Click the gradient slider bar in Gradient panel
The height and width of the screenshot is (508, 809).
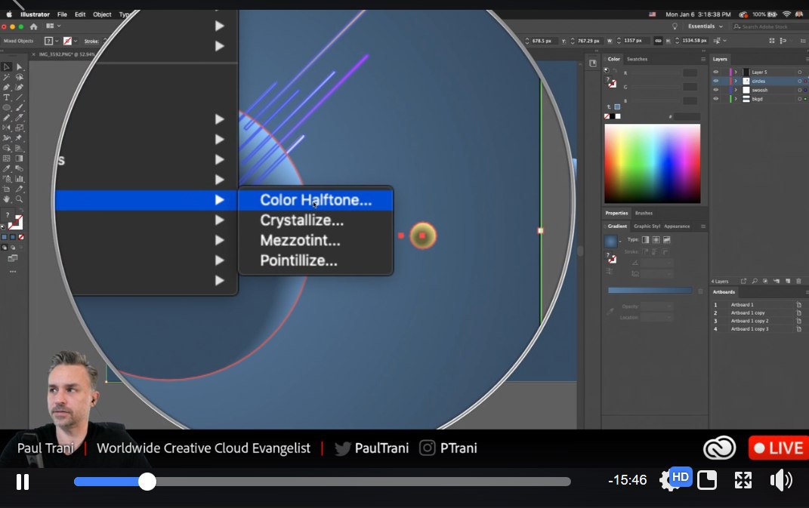coord(650,291)
